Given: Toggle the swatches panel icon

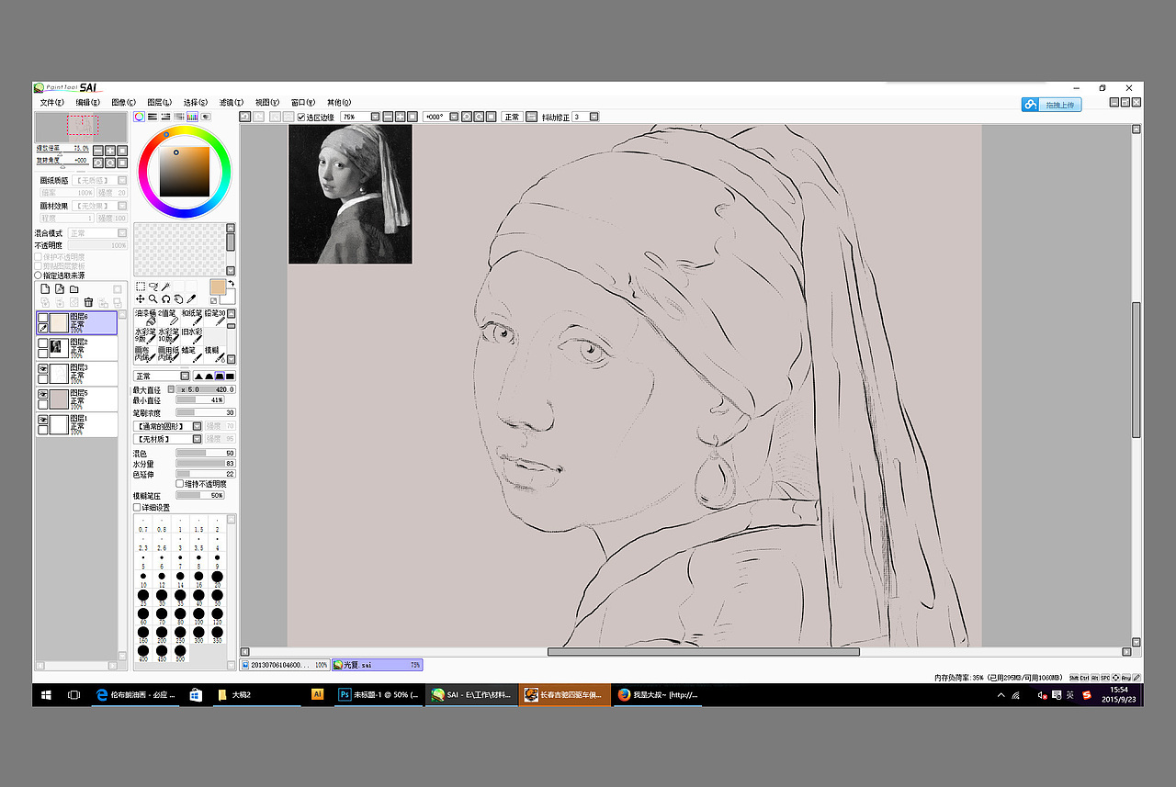Looking at the screenshot, I should coord(192,117).
